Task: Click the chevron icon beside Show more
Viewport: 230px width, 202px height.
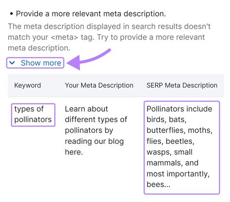Action: click(x=12, y=62)
